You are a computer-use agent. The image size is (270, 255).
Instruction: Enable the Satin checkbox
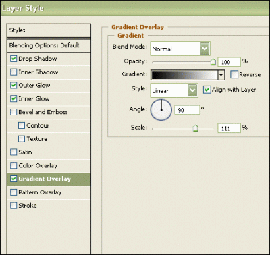(x=13, y=152)
